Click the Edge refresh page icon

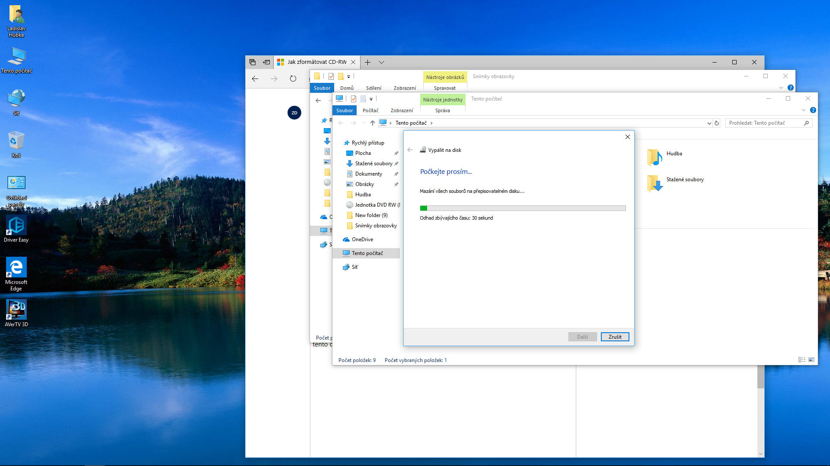tap(293, 79)
